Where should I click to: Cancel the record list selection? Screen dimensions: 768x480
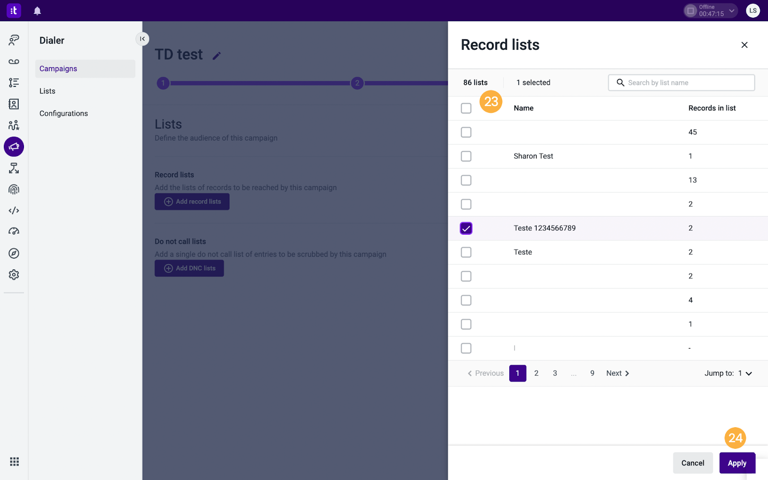(x=693, y=463)
